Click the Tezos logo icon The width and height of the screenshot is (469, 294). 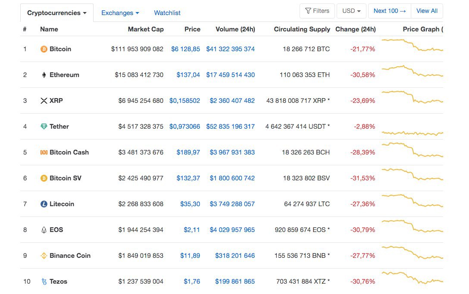tap(44, 282)
